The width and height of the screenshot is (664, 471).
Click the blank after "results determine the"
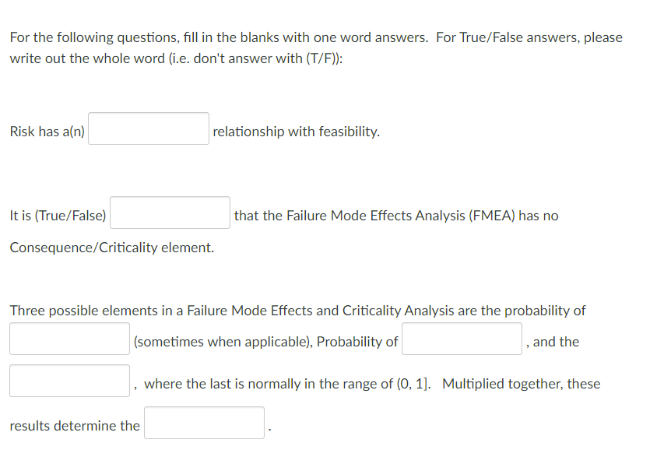coord(204,422)
